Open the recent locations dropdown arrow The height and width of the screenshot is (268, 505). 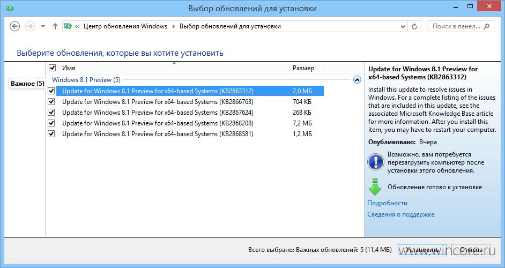tap(43, 26)
